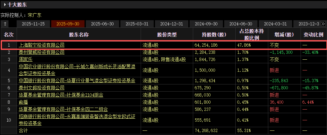Open 泰州文超投资有限公司 link

[x=41, y=88]
